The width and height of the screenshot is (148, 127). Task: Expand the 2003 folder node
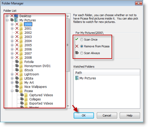[12, 37]
